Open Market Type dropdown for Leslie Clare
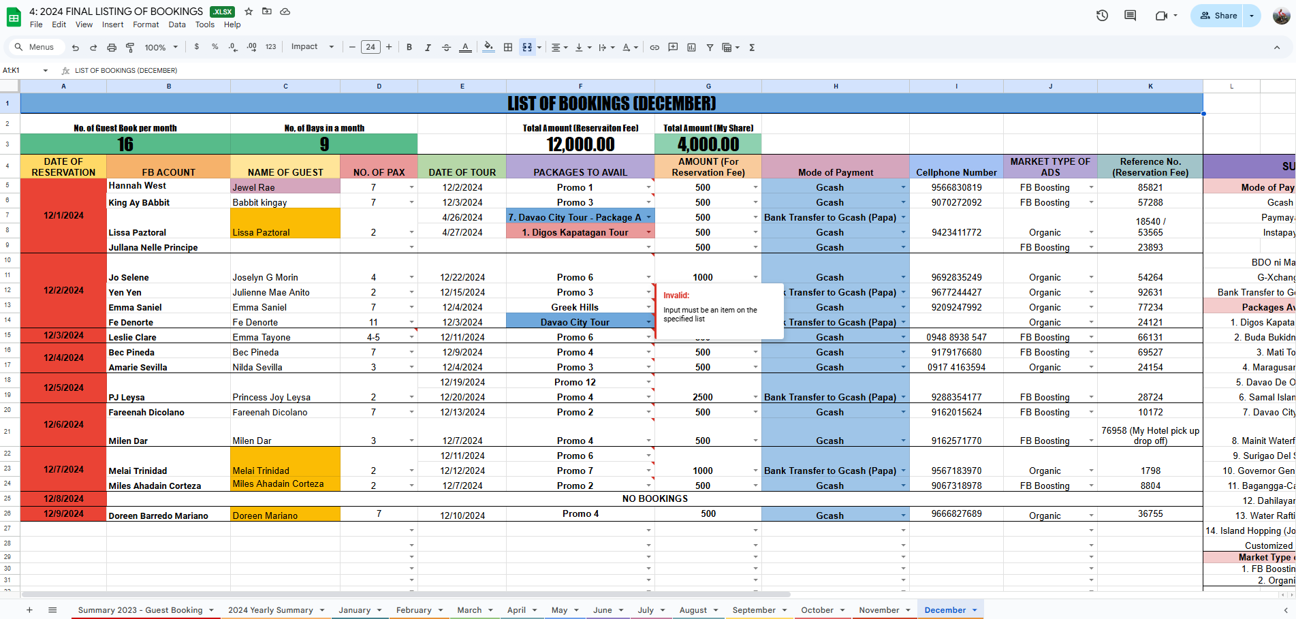1296x619 pixels. [x=1091, y=337]
